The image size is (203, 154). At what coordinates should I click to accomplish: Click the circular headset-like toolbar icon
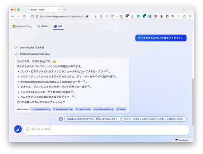click(113, 16)
